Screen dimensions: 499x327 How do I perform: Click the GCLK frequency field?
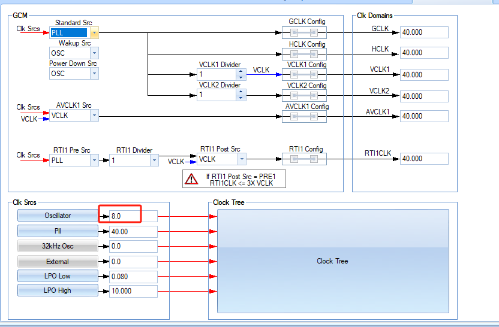(x=424, y=32)
